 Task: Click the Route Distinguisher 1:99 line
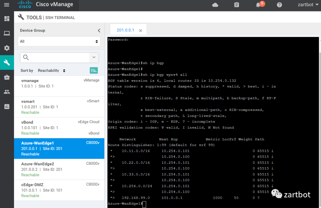coord(161,145)
